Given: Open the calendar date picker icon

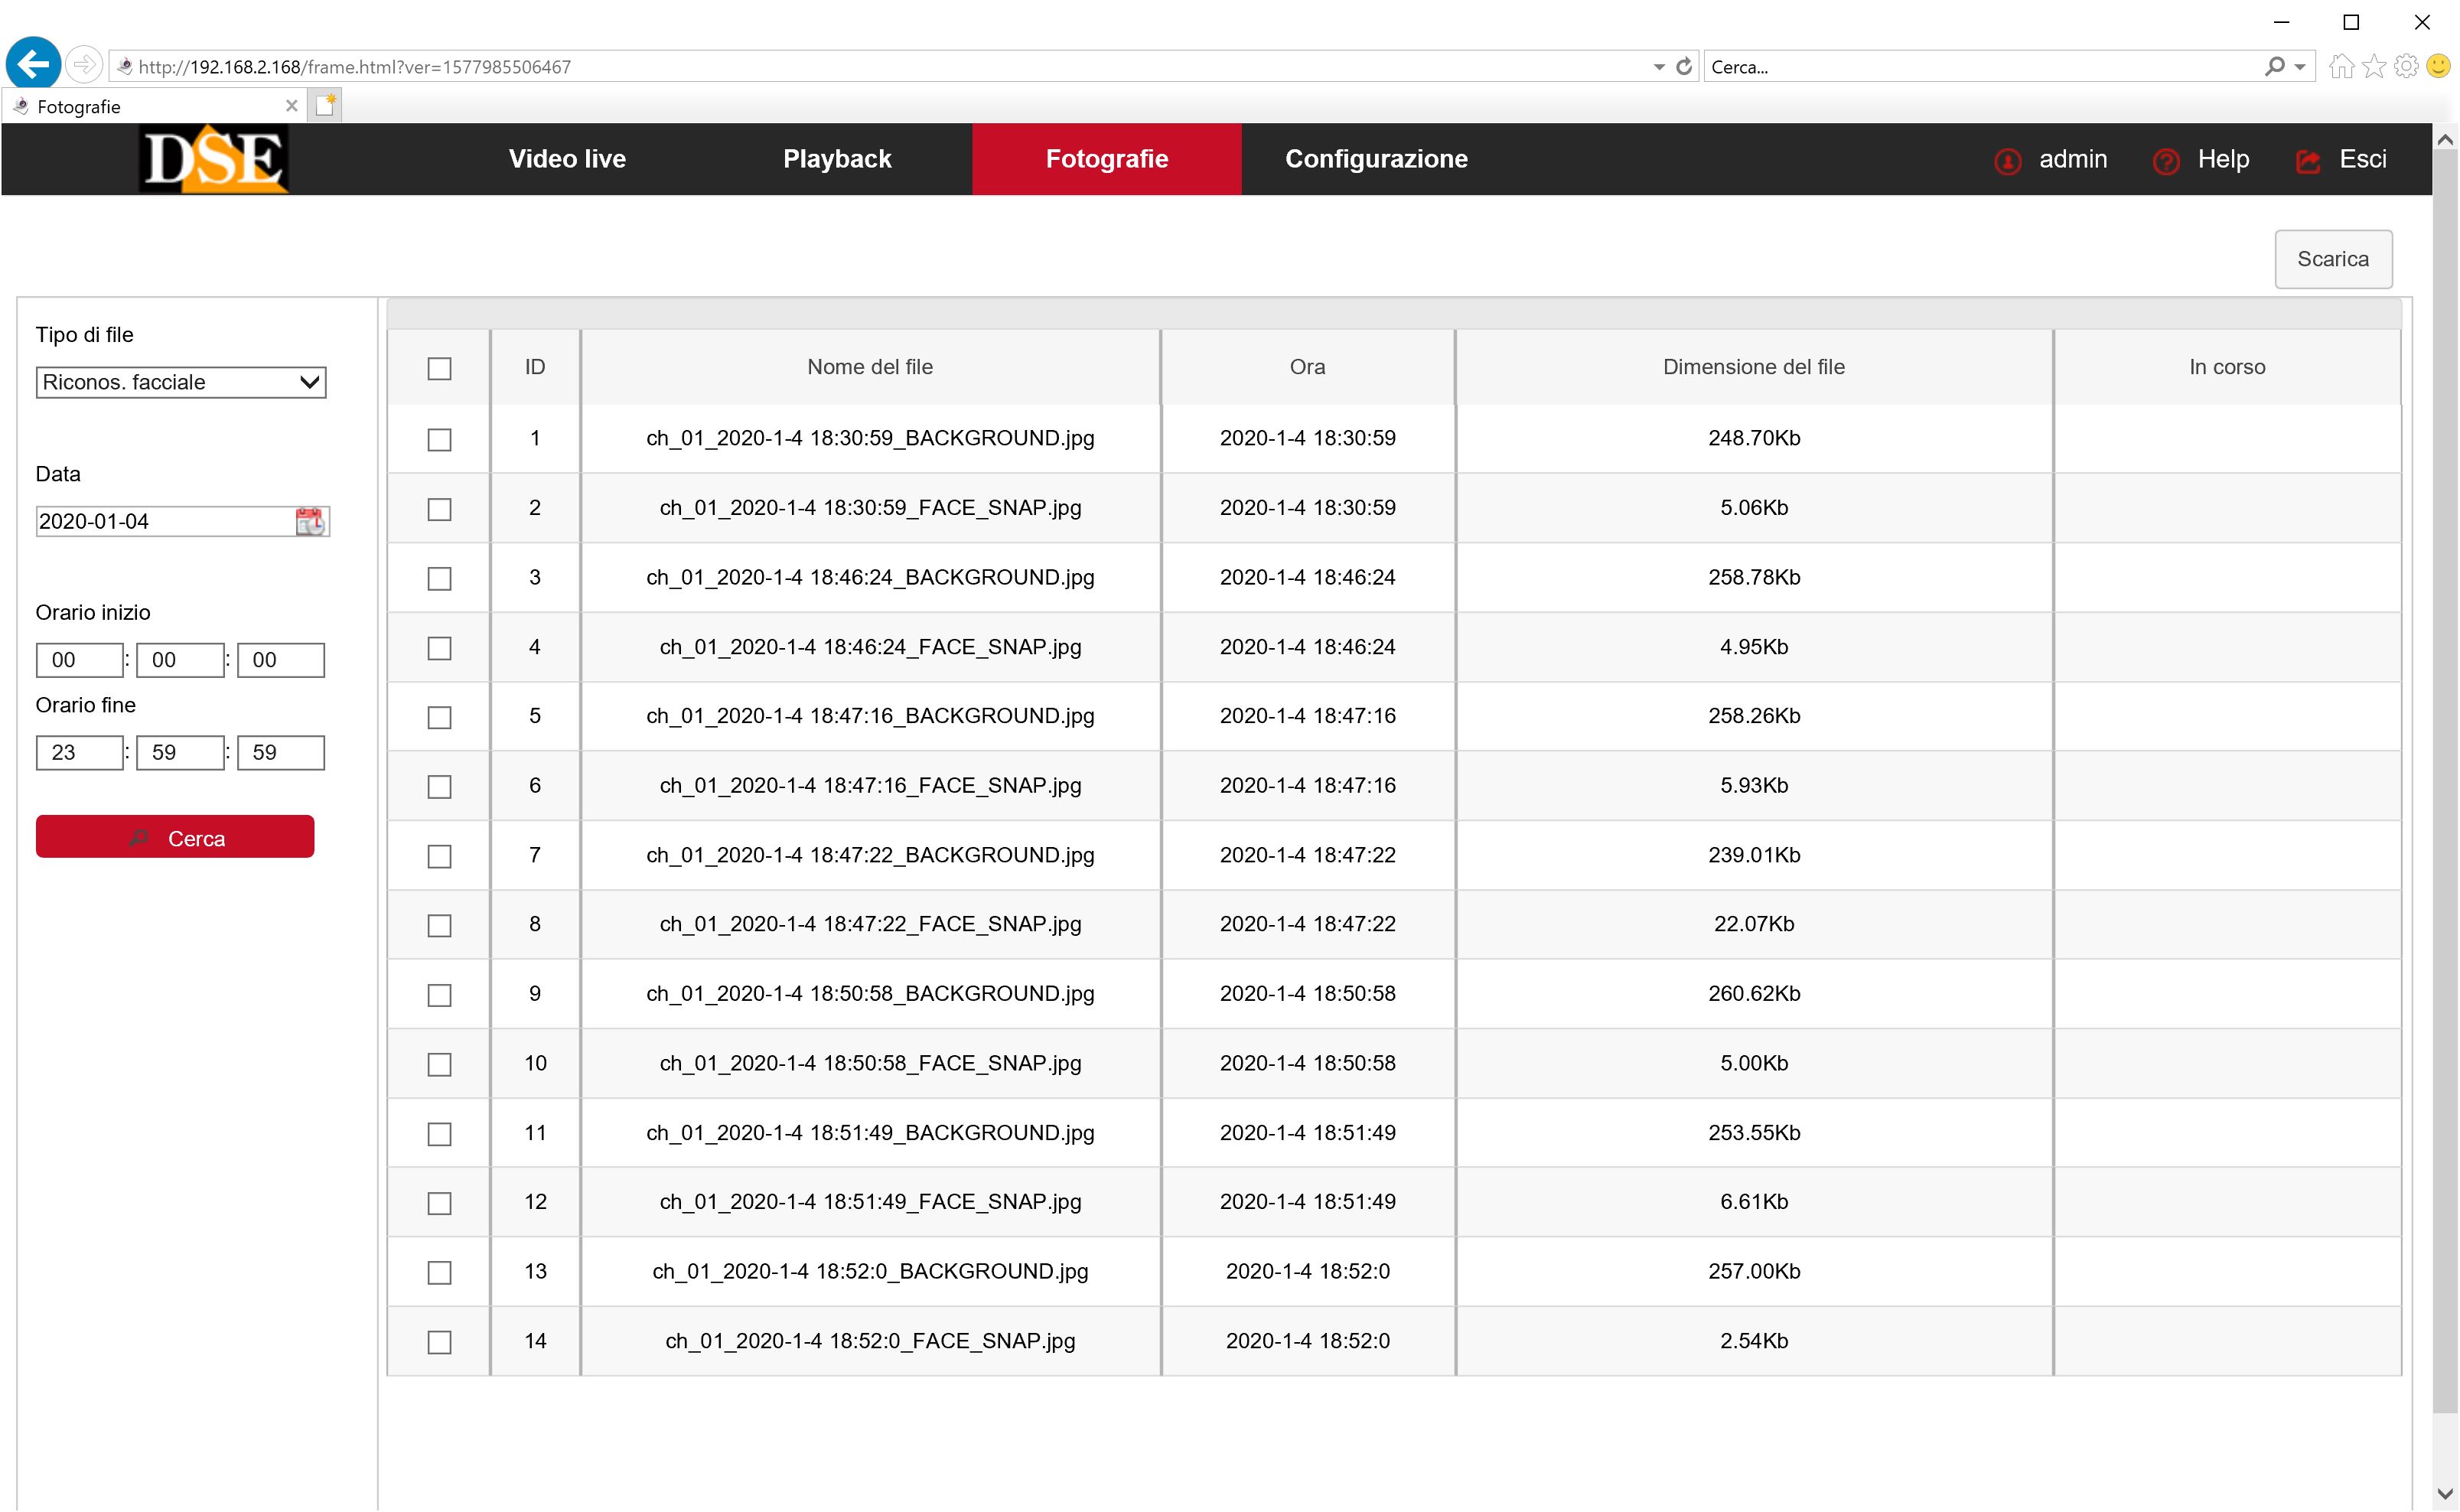Looking at the screenshot, I should (x=310, y=521).
